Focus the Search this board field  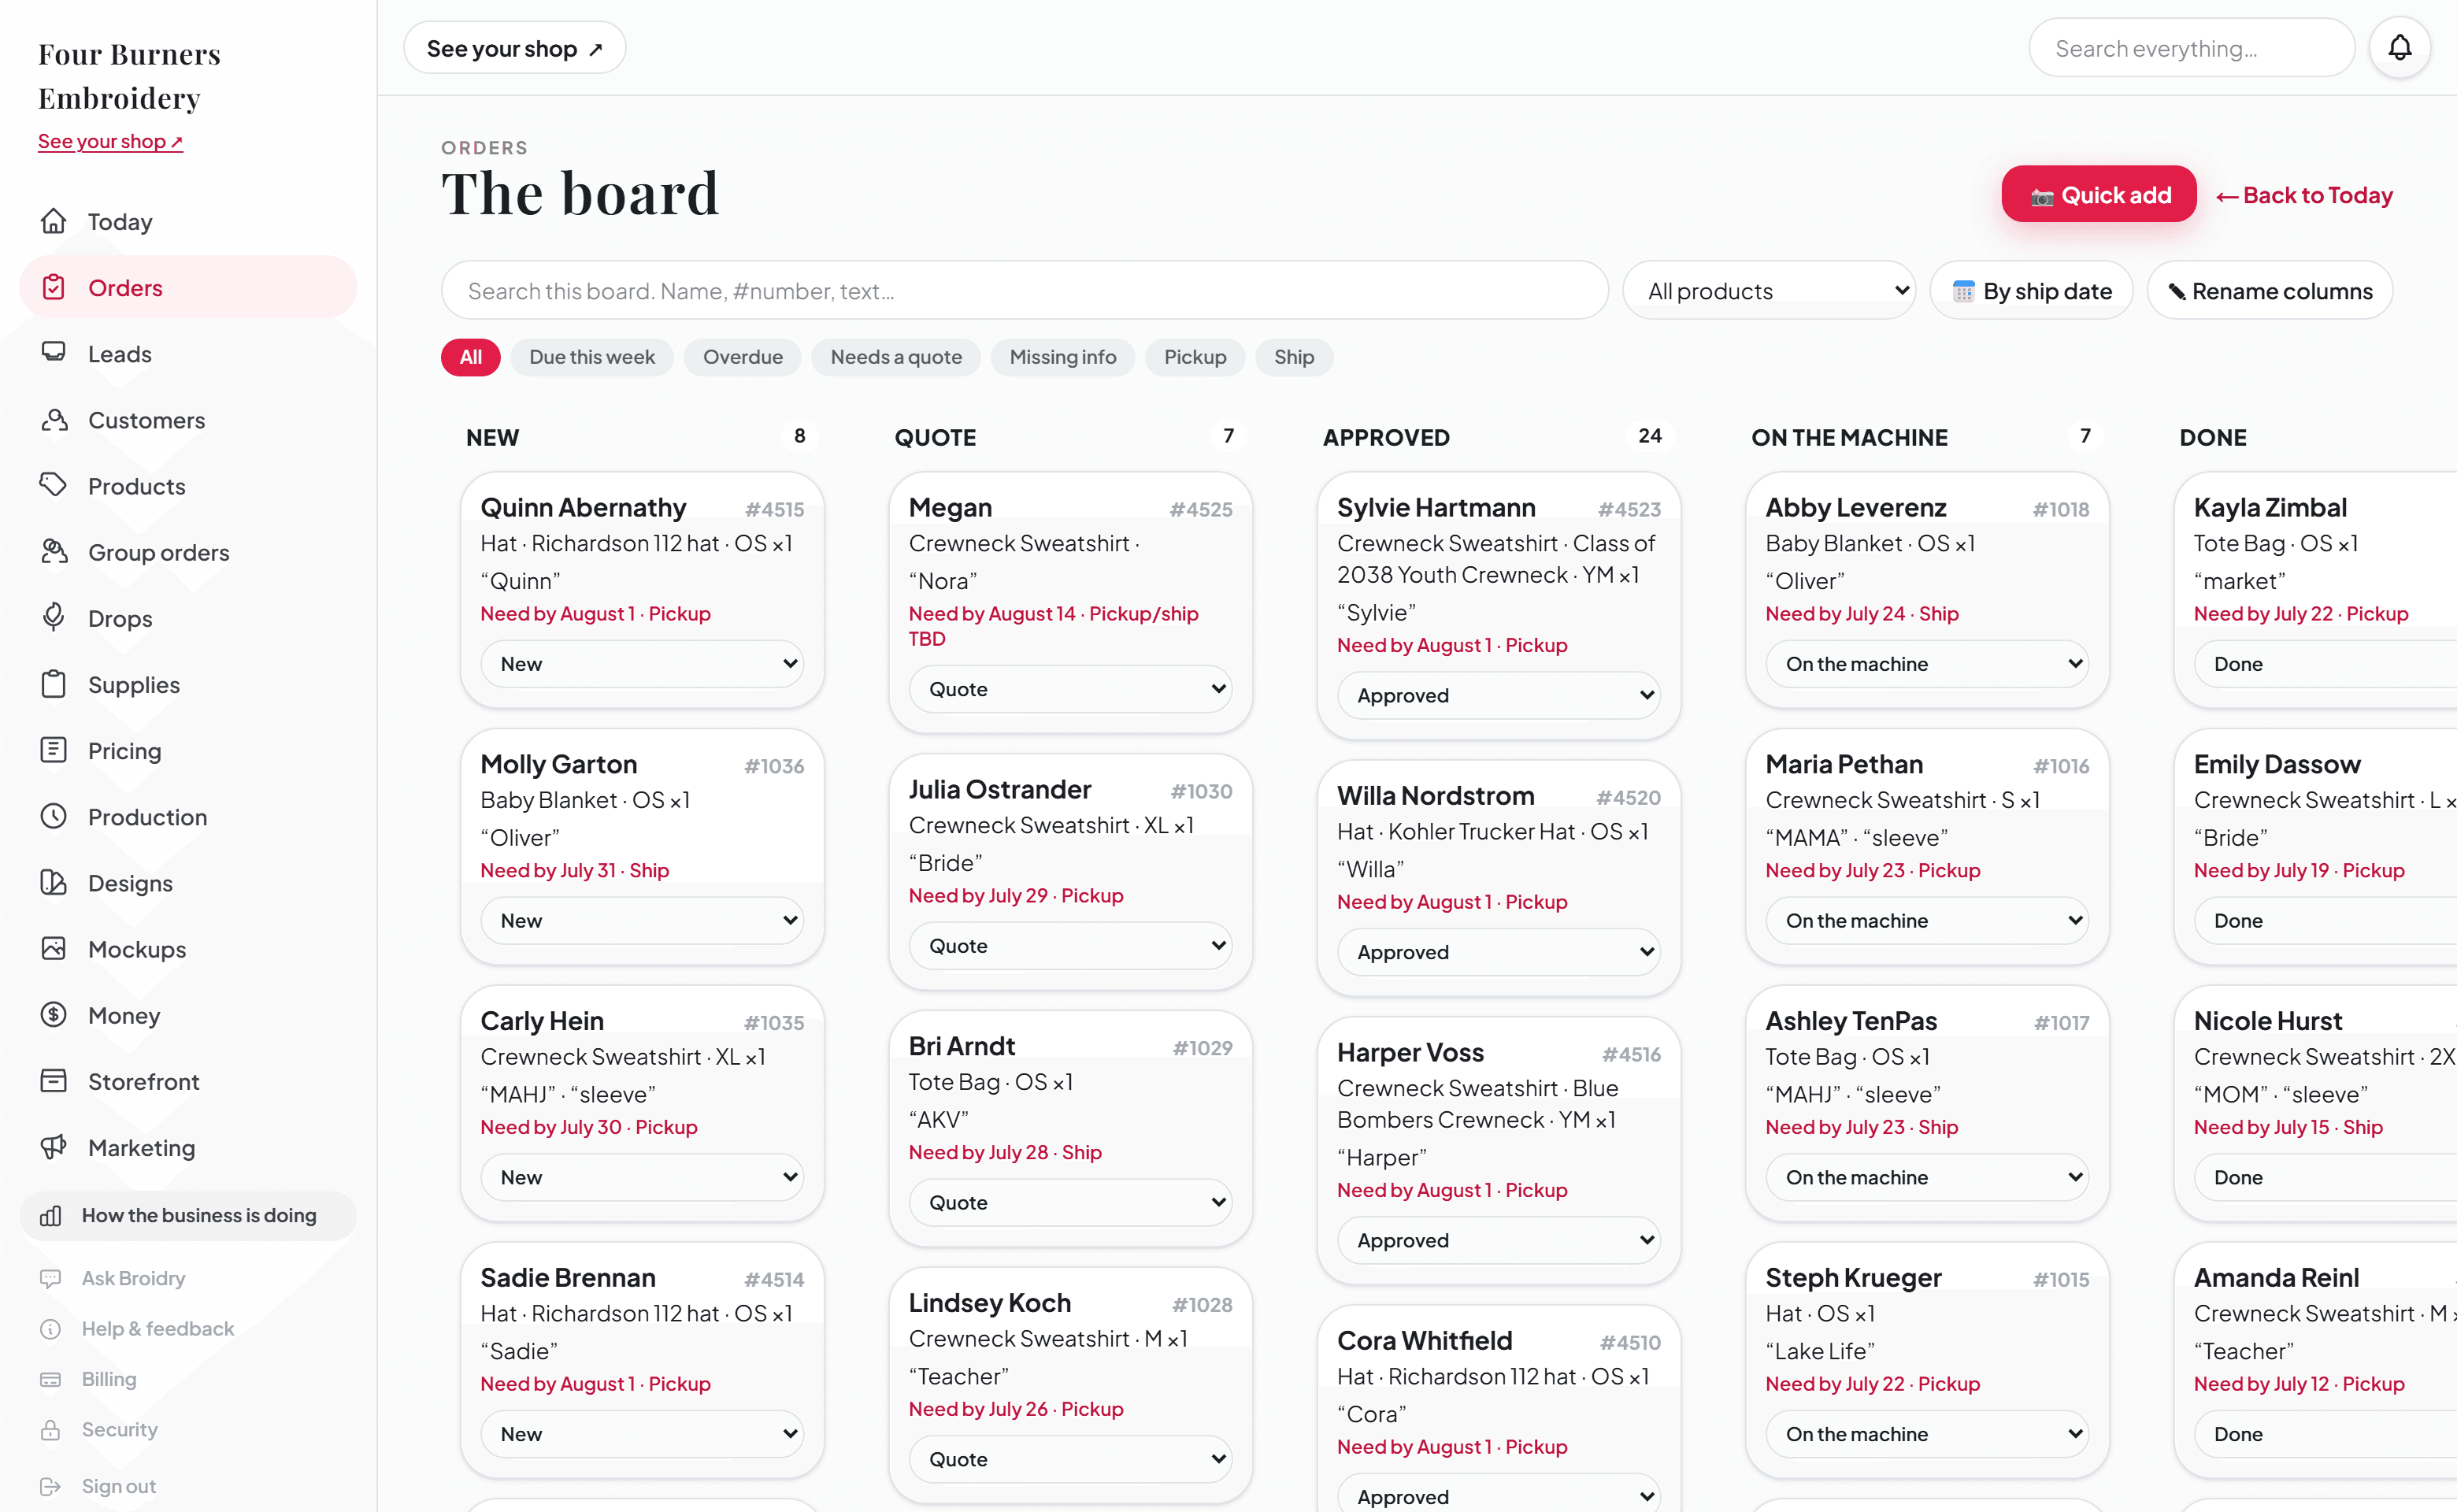point(1024,291)
